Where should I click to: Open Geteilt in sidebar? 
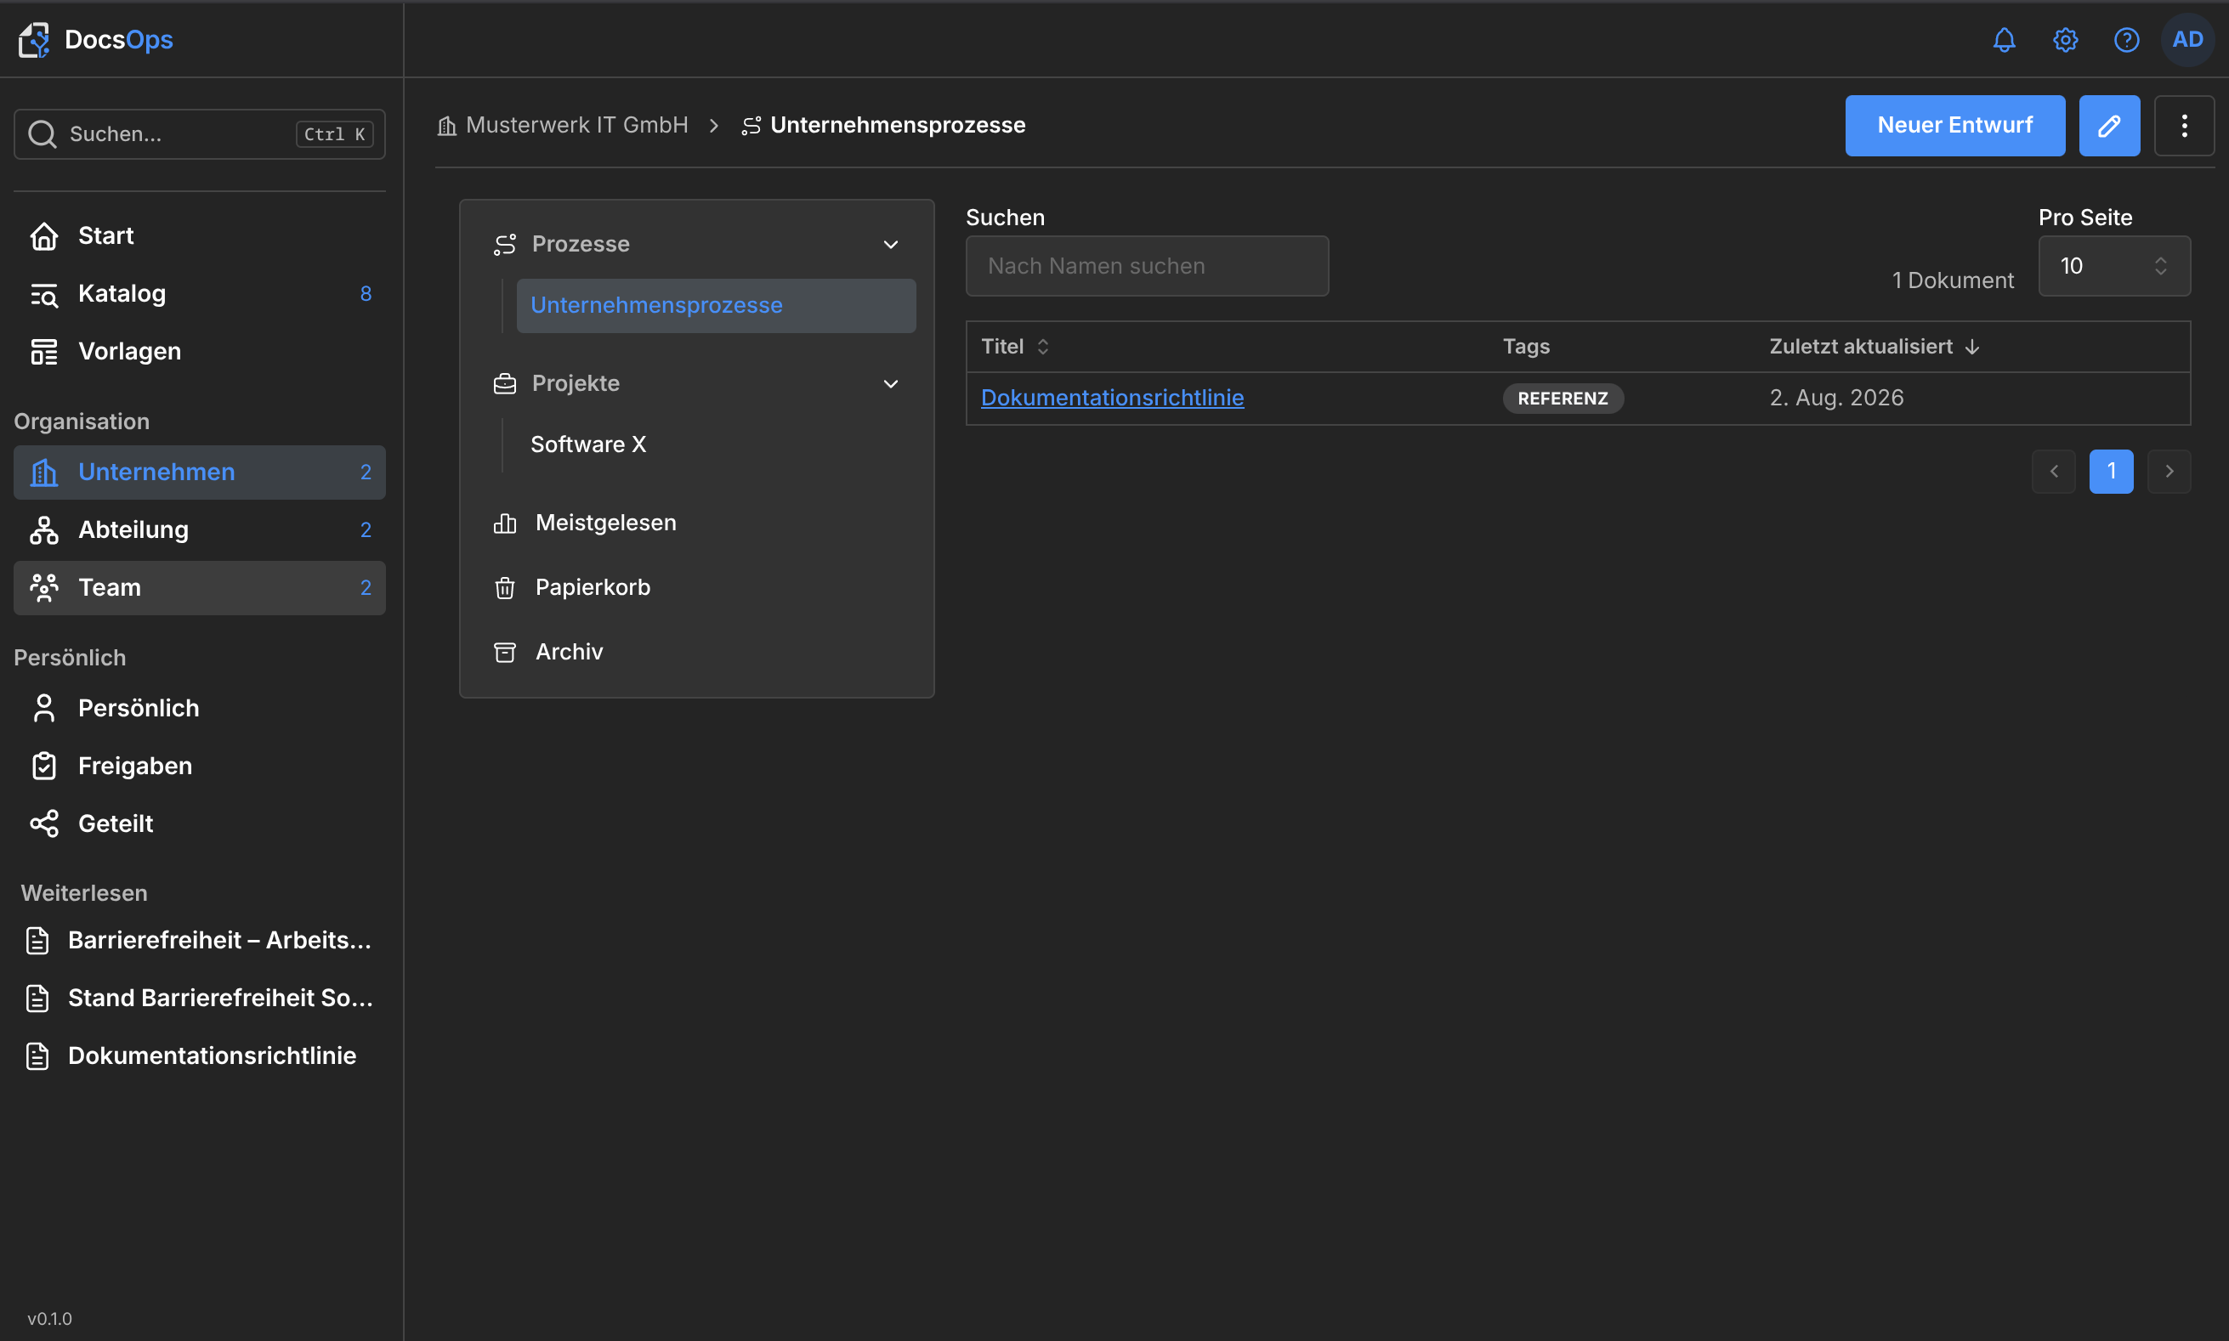click(199, 824)
